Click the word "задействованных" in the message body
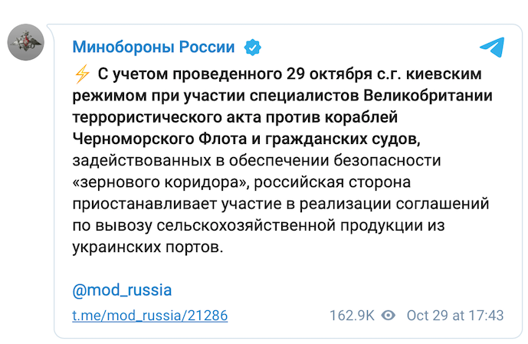Viewport: 528px width, 344px height. (142, 161)
